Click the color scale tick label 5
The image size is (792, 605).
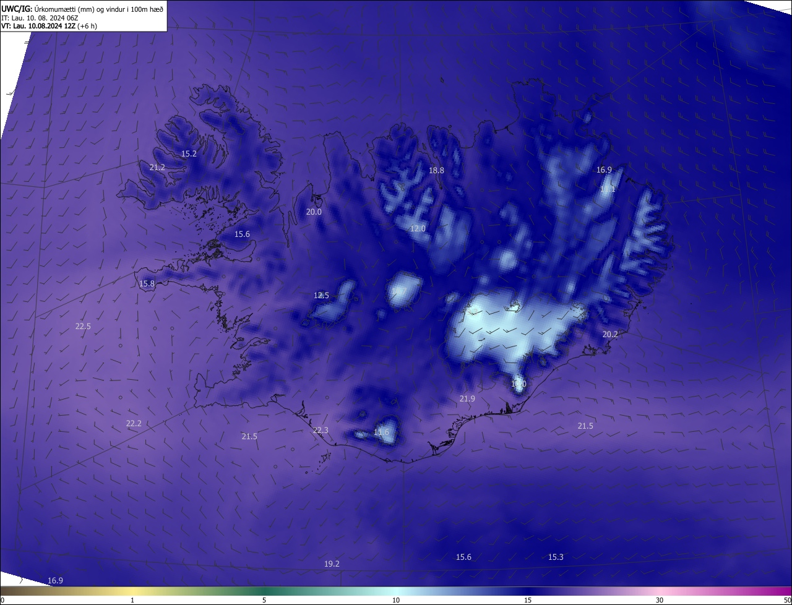tap(264, 600)
